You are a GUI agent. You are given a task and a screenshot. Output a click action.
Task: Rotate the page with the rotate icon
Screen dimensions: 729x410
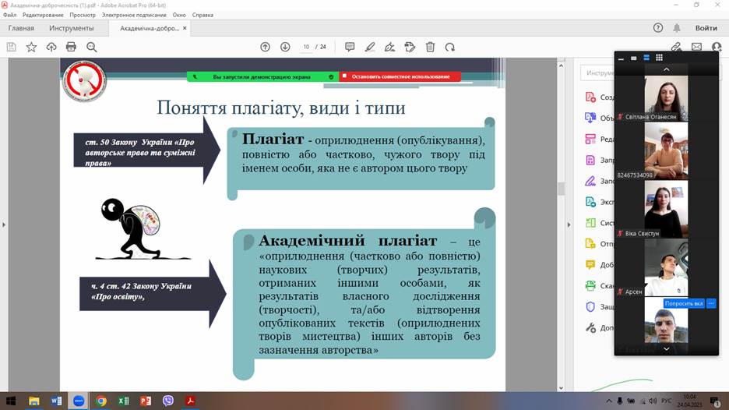click(449, 47)
